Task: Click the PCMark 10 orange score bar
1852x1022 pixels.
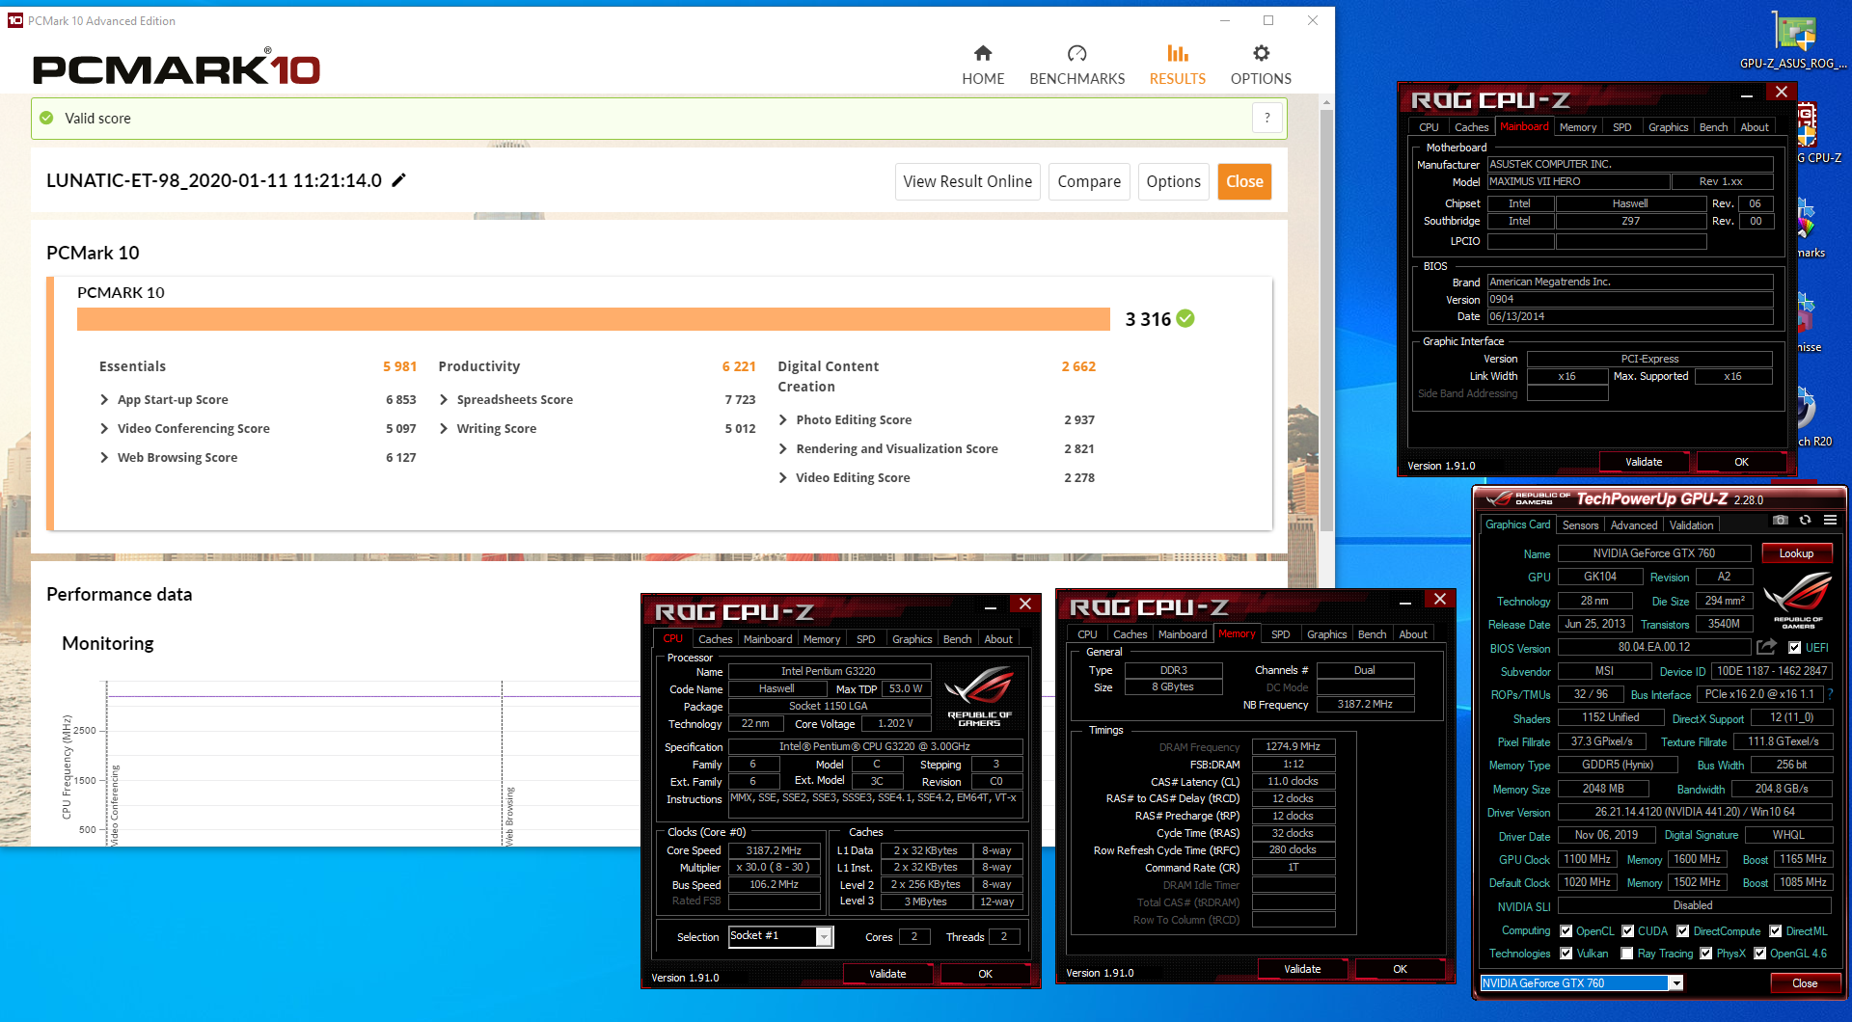Action: click(593, 319)
